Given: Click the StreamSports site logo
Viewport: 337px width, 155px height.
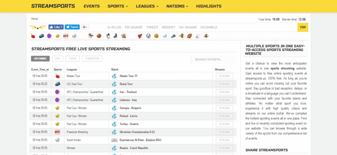Looking at the screenshot, I should click(x=53, y=6).
